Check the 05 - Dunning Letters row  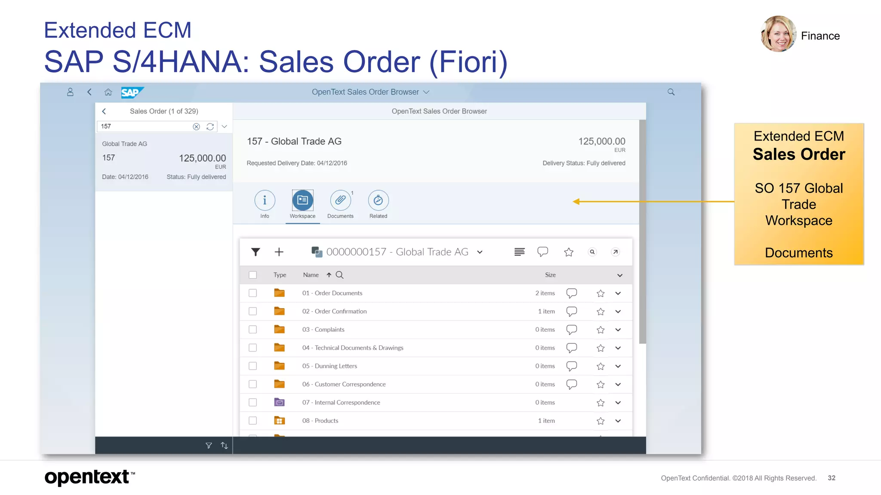point(253,366)
